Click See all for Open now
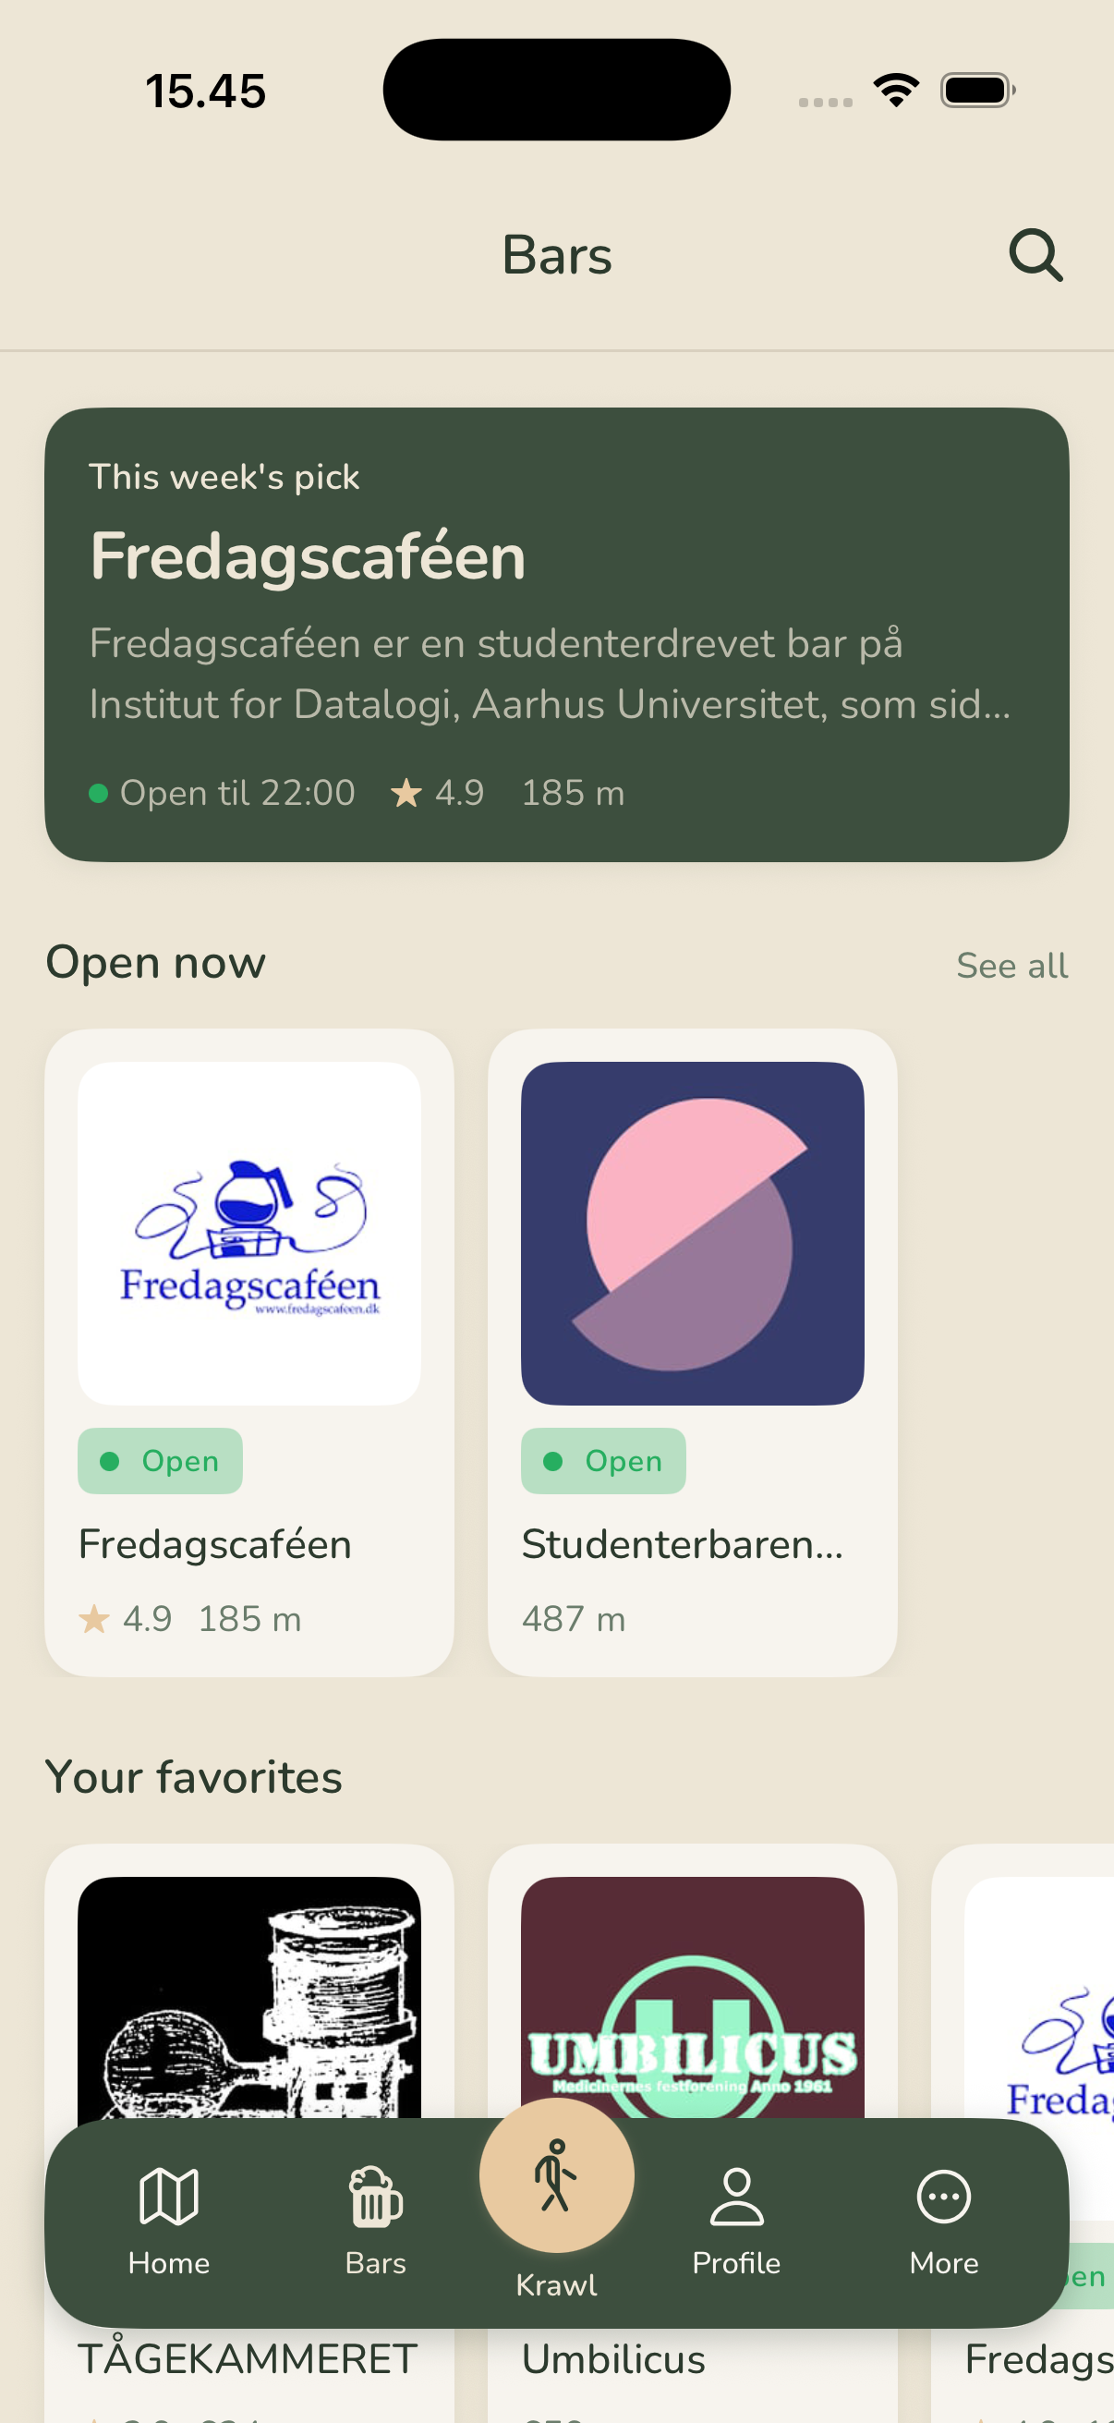 point(1011,965)
